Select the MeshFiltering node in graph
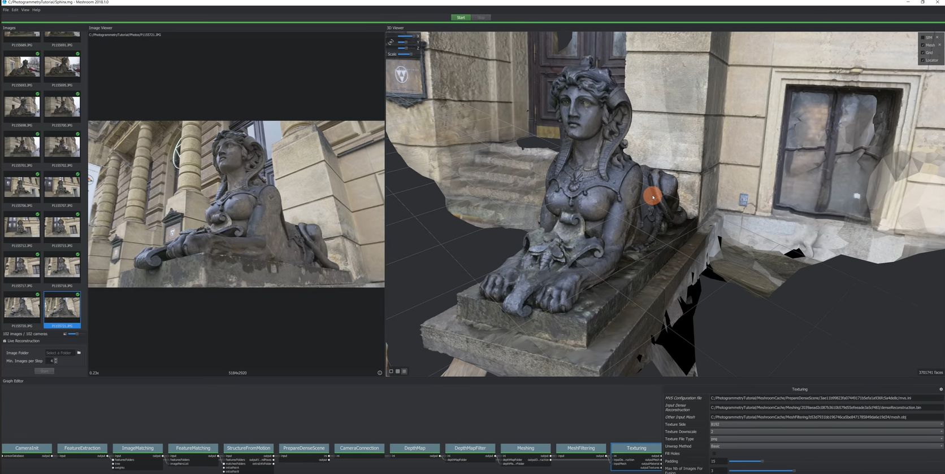 (580, 448)
